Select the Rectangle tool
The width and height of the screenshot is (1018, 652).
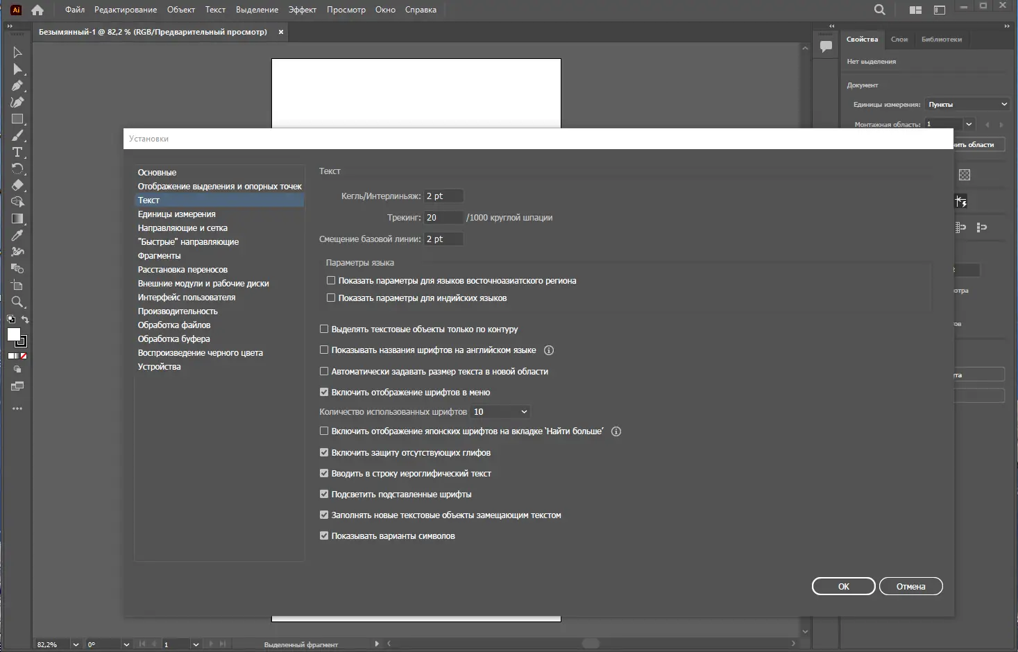17,119
